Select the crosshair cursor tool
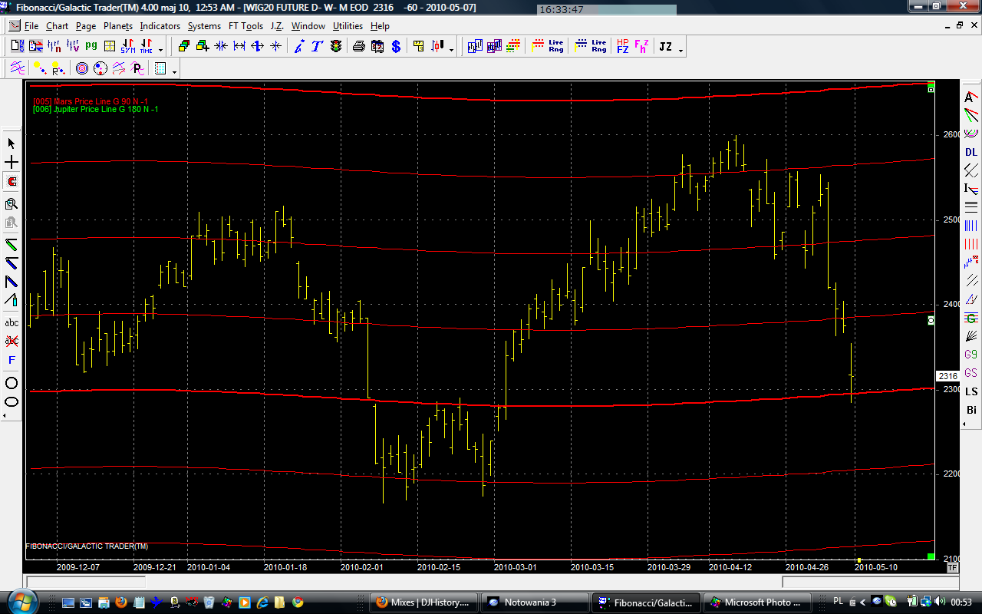The height and width of the screenshot is (614, 982). (12, 163)
